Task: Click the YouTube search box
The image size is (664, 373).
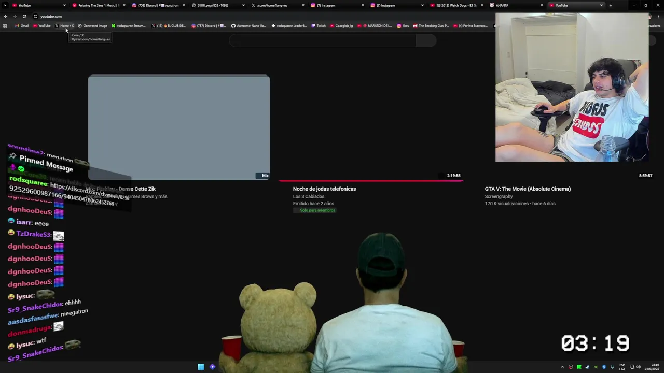Action: 322,40
